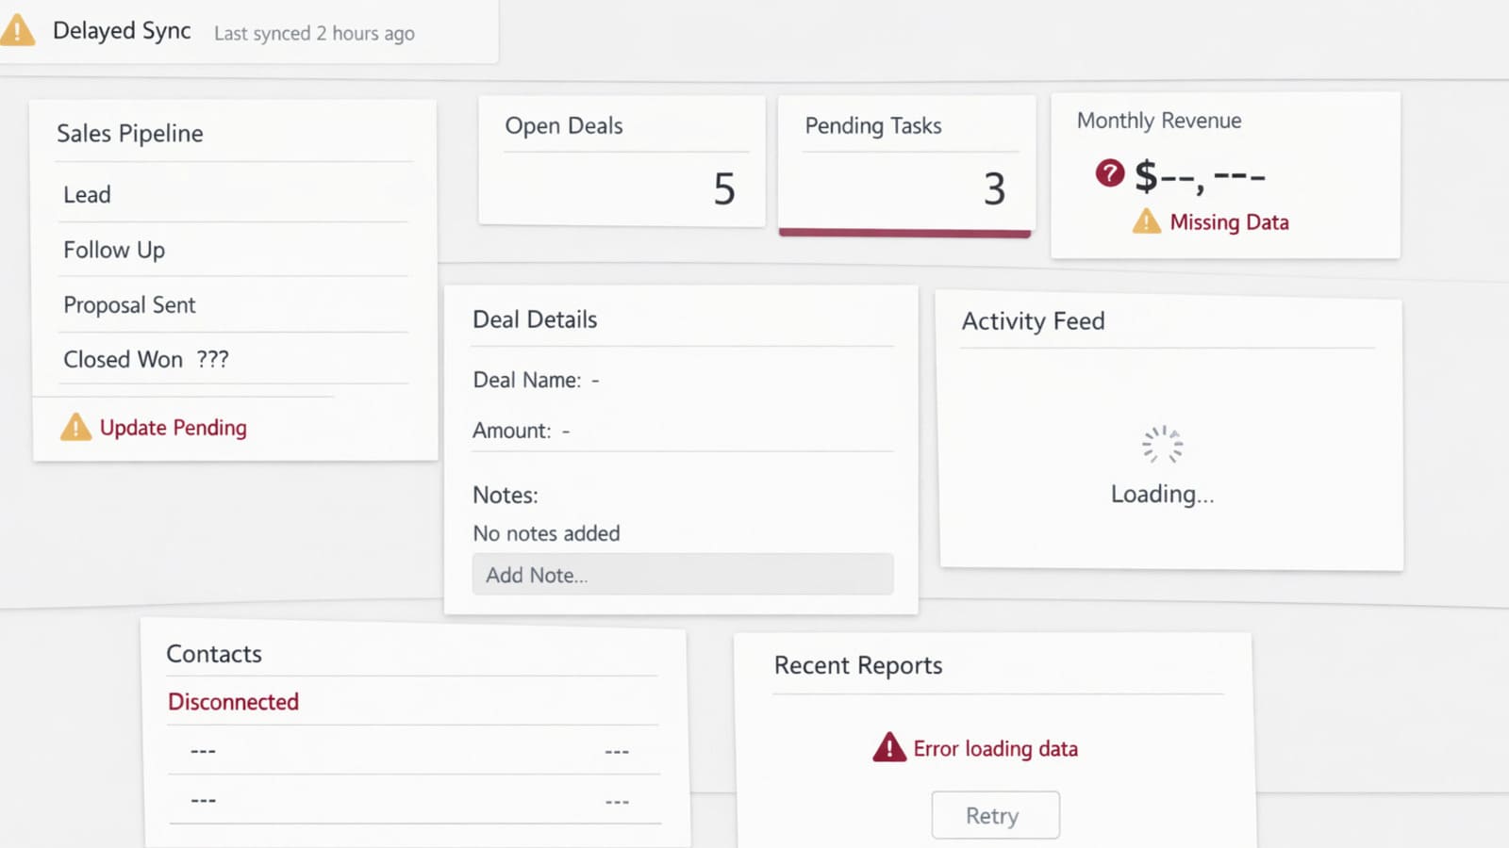
Task: Open the Deal Details panel header
Action: pyautogui.click(x=534, y=319)
